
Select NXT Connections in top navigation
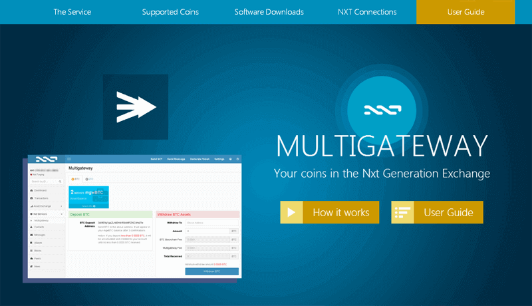pos(367,12)
